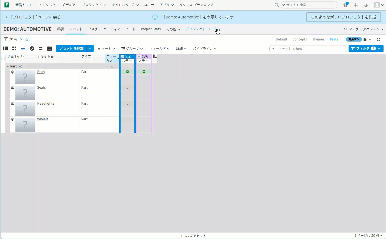The height and width of the screenshot is (239, 386).
Task: Switch to the 概要 tab
Action: 60,29
